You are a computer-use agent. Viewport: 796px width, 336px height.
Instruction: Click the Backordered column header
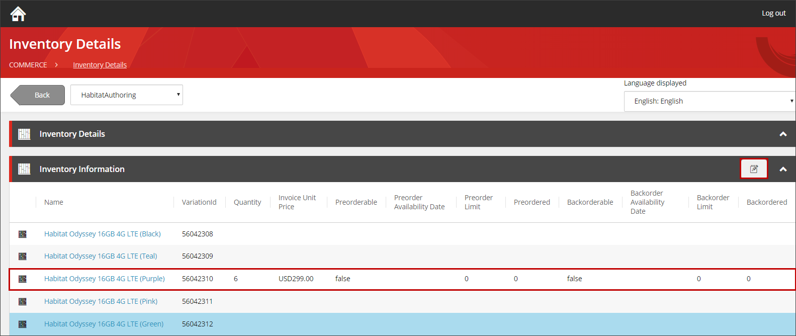pyautogui.click(x=767, y=202)
